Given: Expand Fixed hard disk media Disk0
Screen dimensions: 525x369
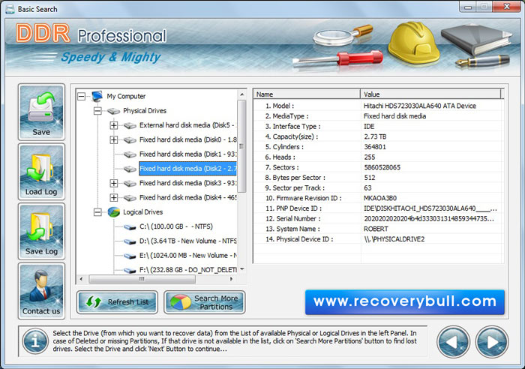Looking at the screenshot, I should tap(114, 140).
